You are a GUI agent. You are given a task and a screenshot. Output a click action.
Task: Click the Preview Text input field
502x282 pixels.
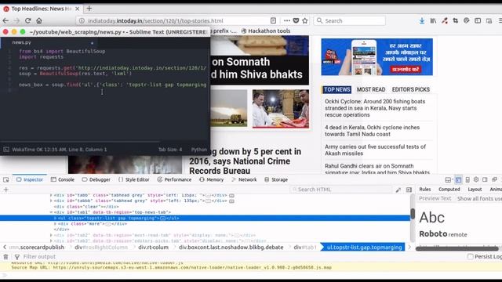click(x=435, y=198)
